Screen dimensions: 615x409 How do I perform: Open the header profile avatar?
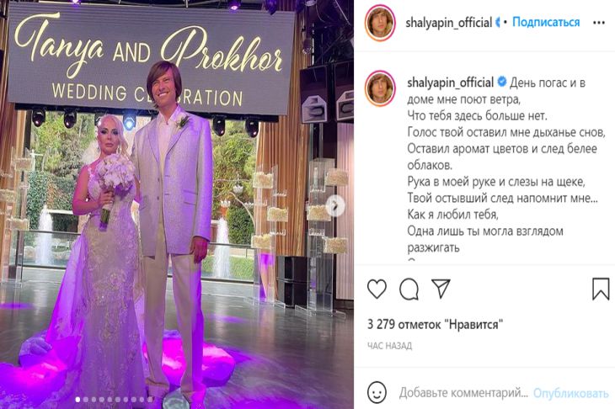point(380,23)
